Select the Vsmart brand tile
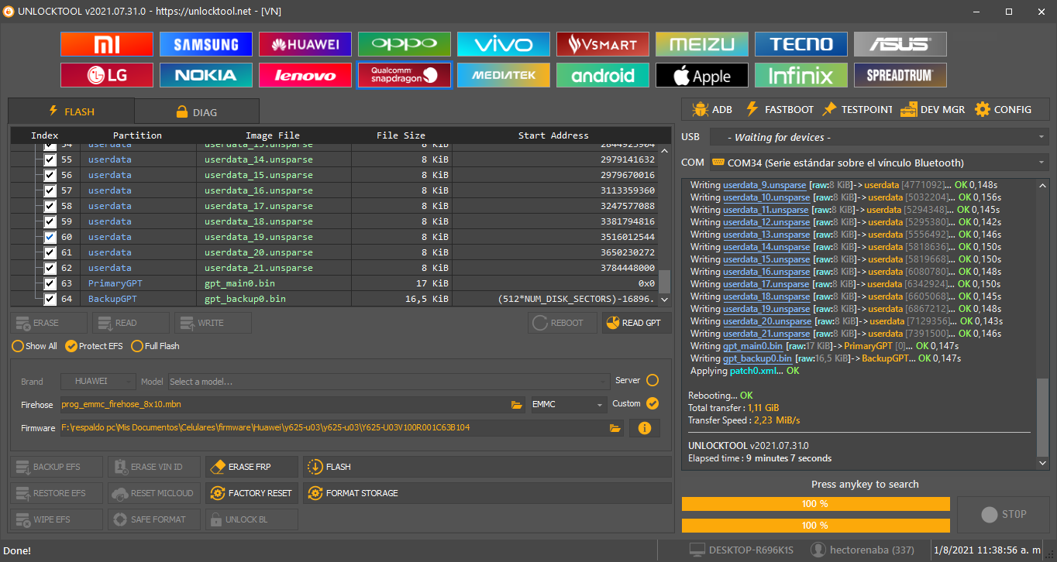Viewport: 1057px width, 562px height. coord(603,44)
